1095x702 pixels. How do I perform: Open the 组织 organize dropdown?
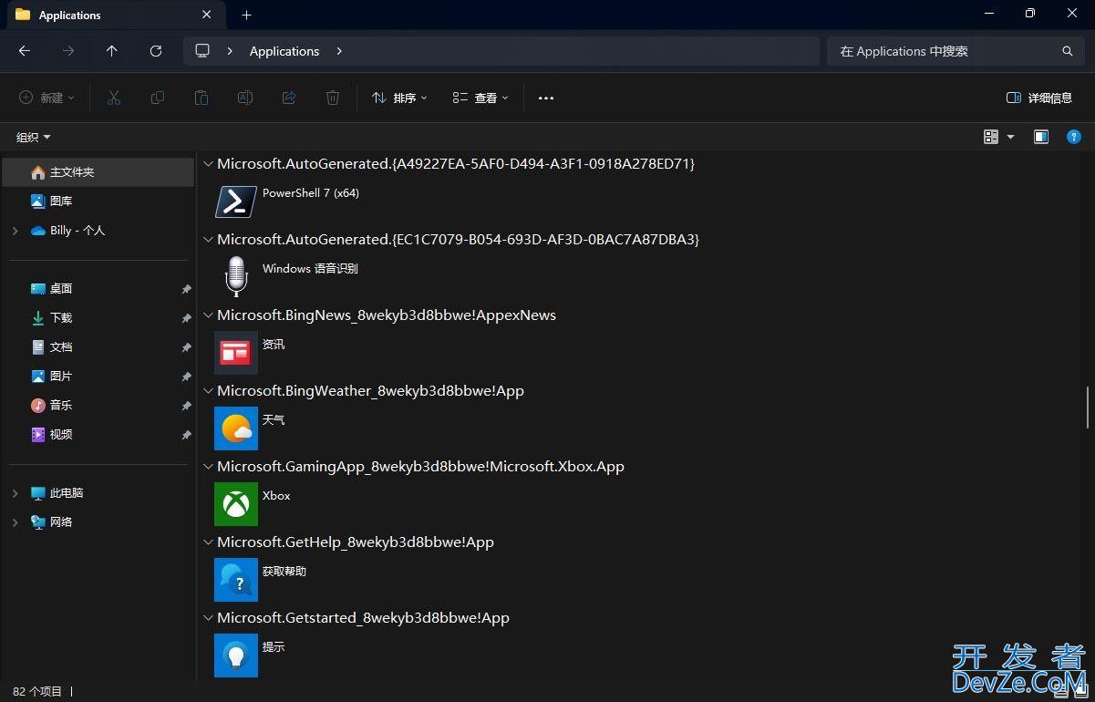point(34,137)
